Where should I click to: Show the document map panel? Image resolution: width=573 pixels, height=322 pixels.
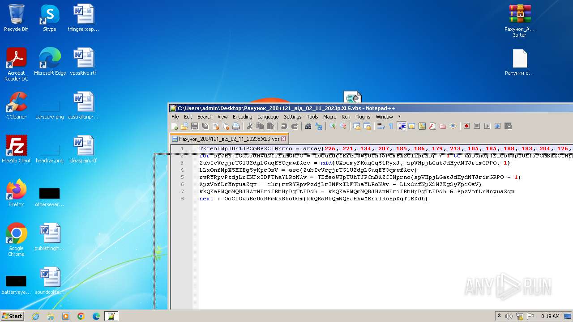pos(422,126)
